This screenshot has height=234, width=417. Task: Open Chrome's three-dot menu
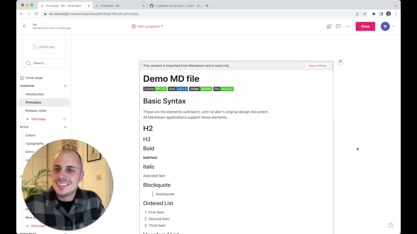tap(395, 14)
